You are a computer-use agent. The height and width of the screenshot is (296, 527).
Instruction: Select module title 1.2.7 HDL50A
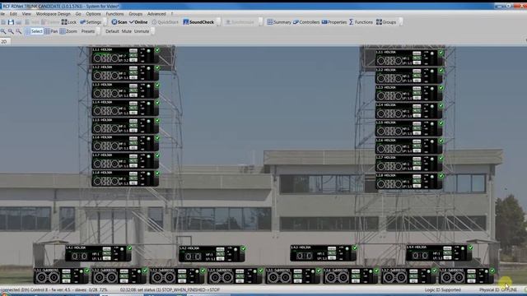[x=386, y=157]
